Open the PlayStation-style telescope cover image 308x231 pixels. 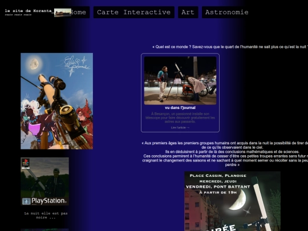pyautogui.click(x=45, y=181)
